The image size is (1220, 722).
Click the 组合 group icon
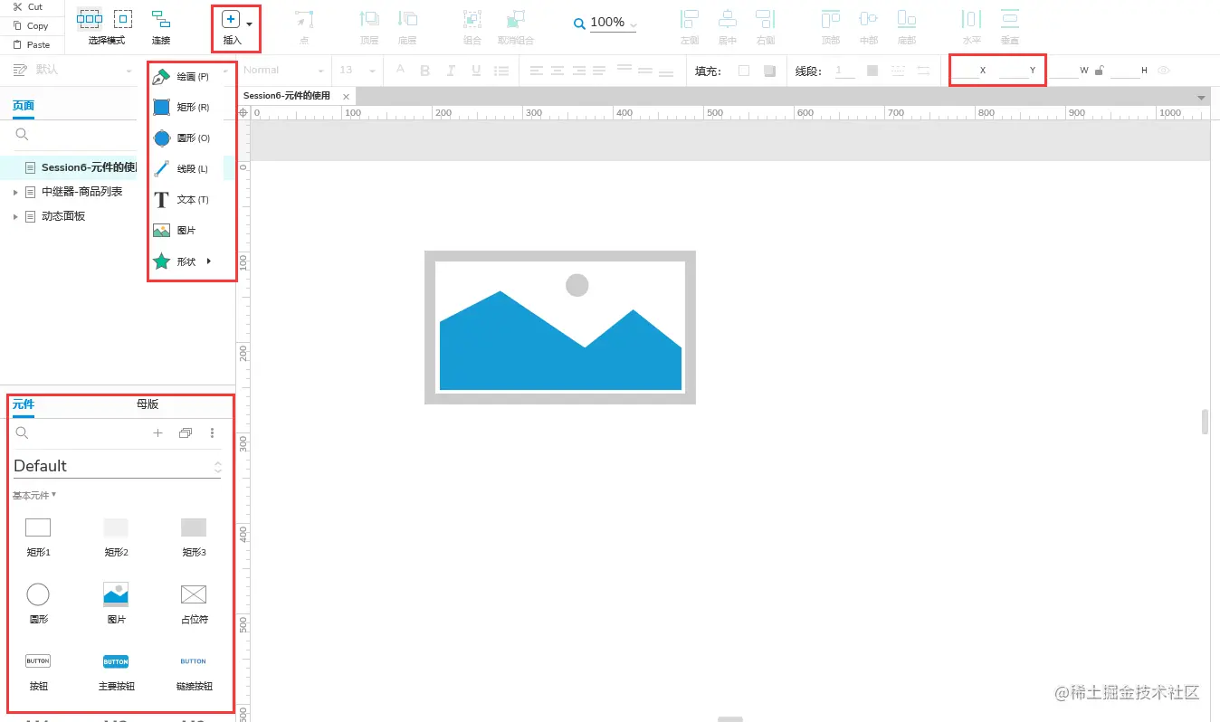(472, 19)
